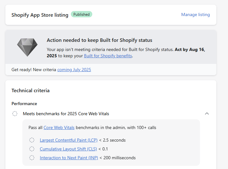Click the 'Get ready! New criteria' text

coord(34,70)
